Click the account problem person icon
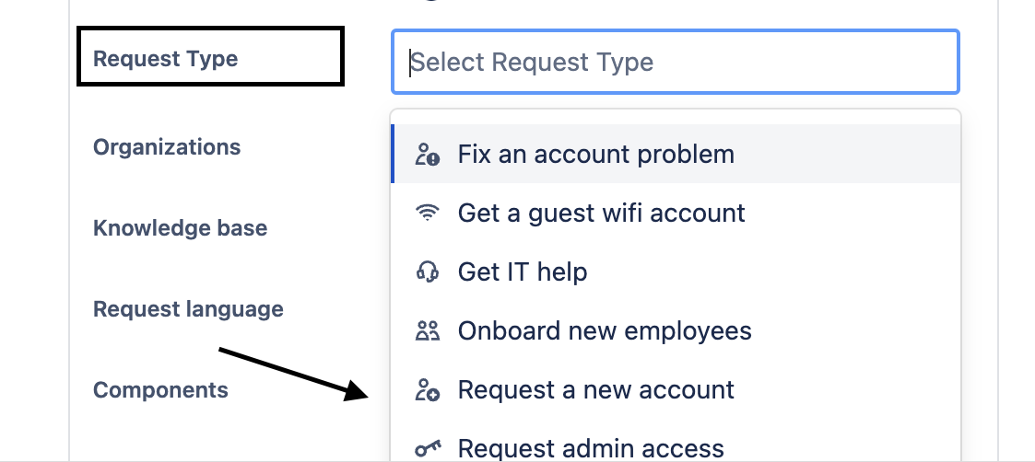Image resolution: width=1035 pixels, height=462 pixels. click(427, 155)
